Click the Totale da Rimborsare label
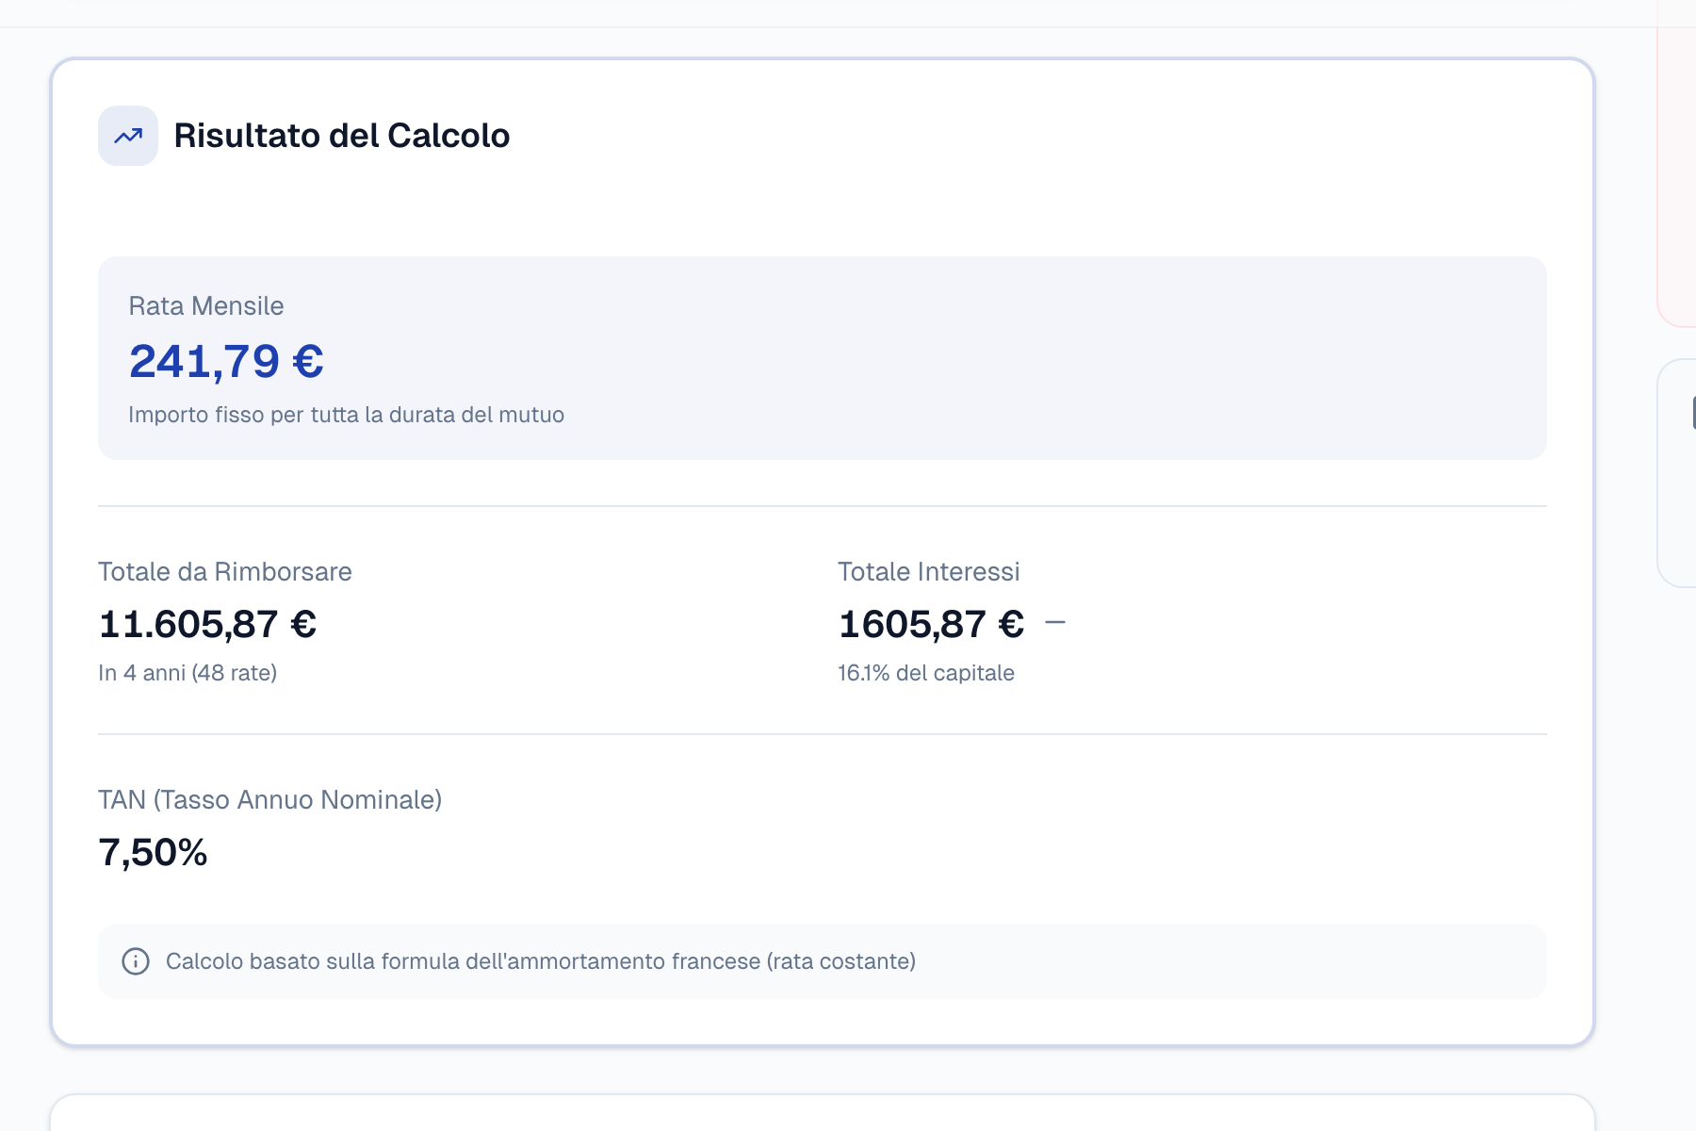 224,571
